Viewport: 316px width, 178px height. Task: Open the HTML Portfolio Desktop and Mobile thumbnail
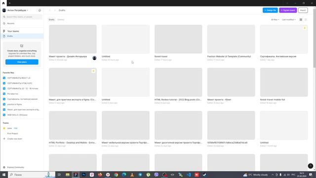click(73, 125)
